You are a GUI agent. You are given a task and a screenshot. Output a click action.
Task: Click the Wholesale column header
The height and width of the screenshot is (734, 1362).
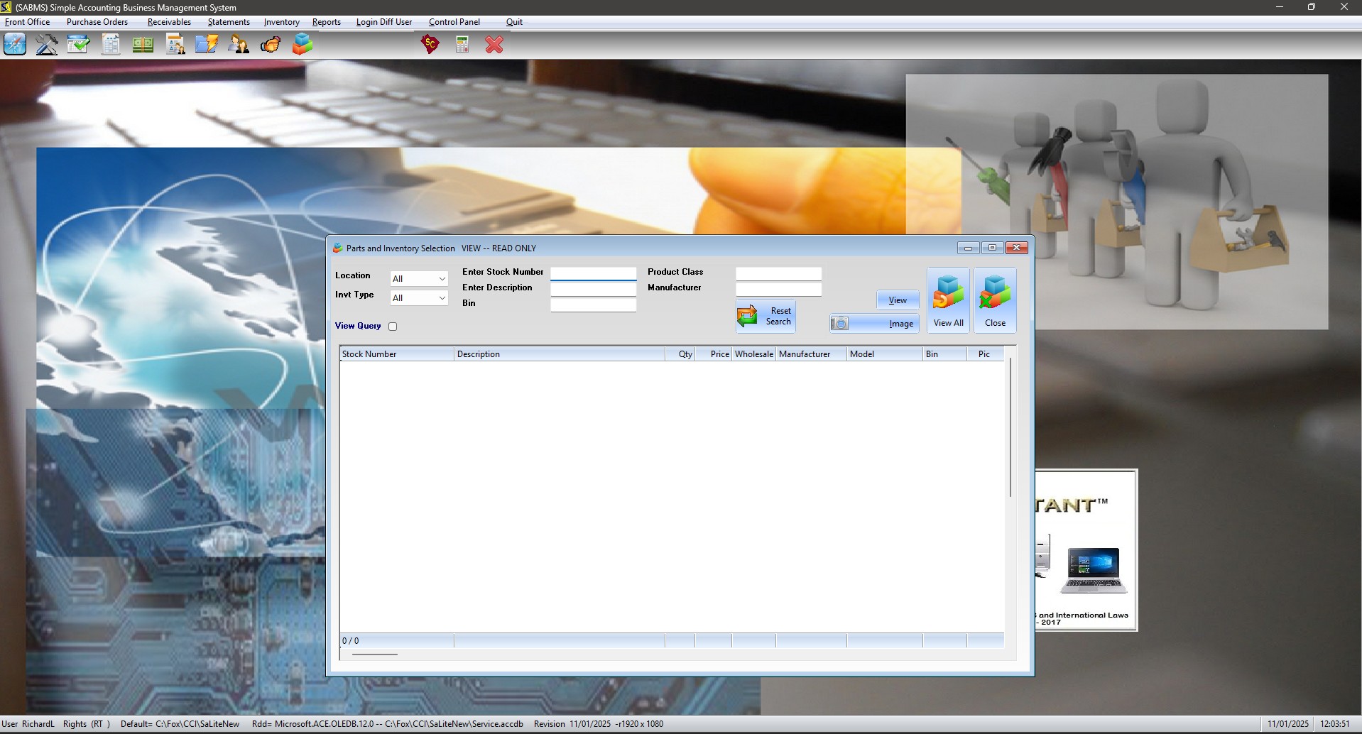point(754,354)
